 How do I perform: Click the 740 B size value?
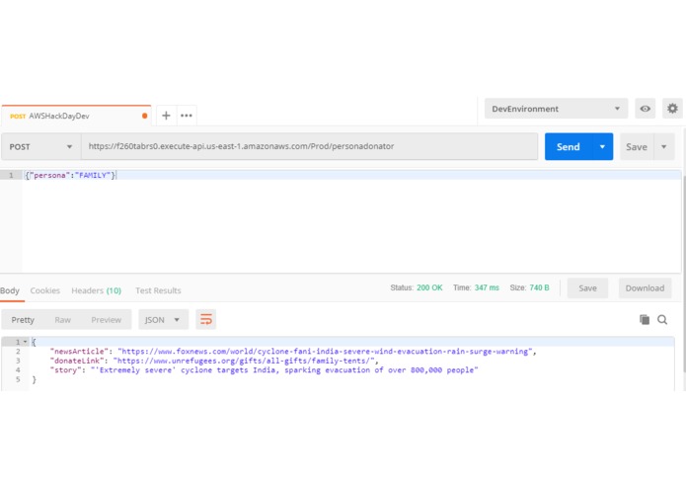[539, 287]
